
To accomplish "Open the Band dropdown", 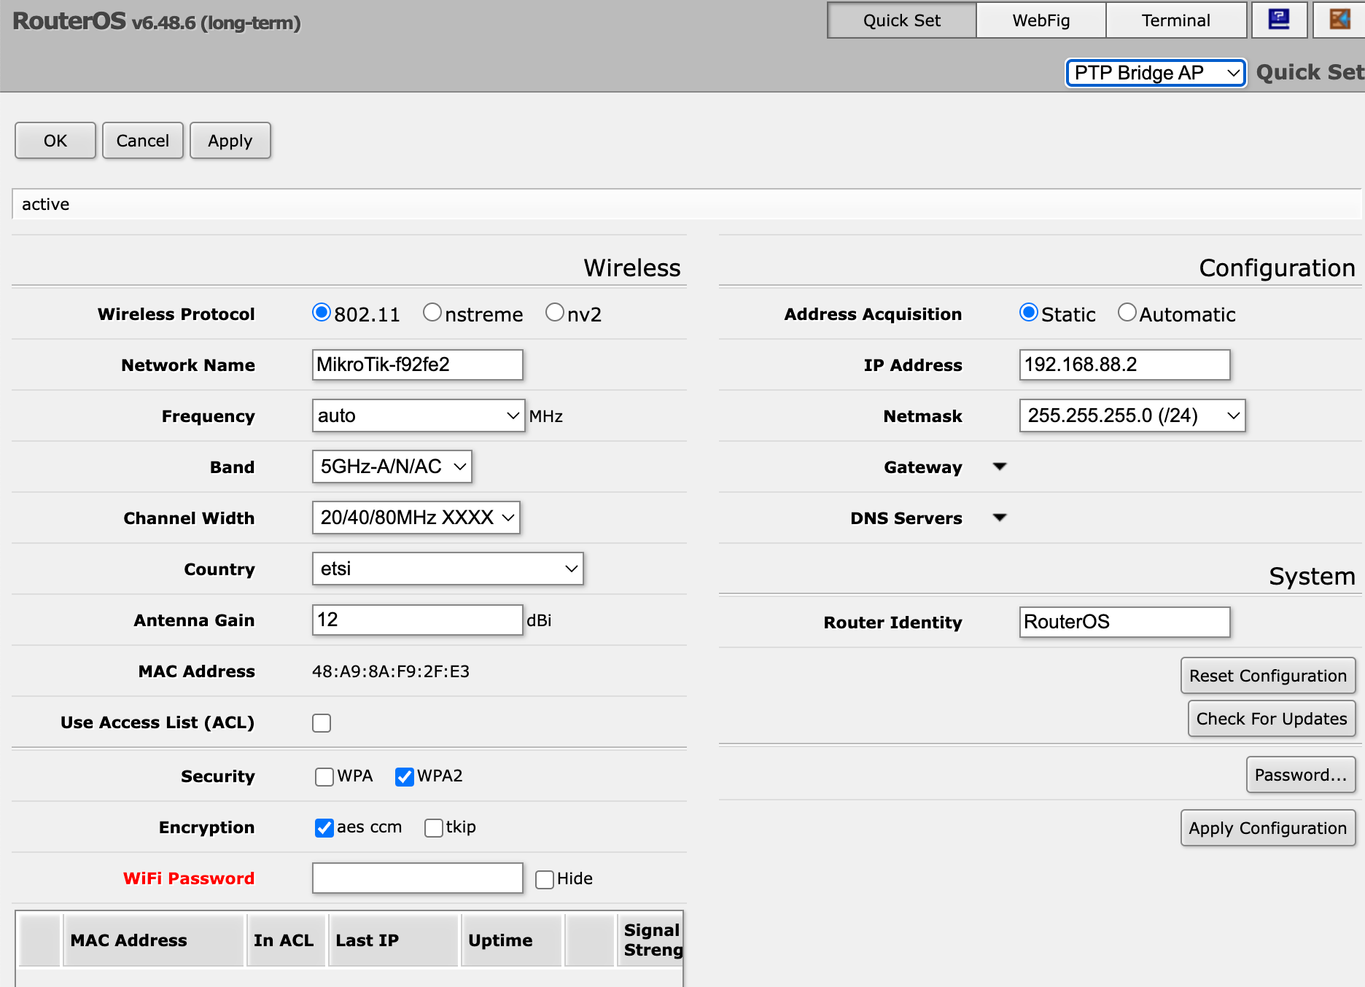I will [392, 467].
